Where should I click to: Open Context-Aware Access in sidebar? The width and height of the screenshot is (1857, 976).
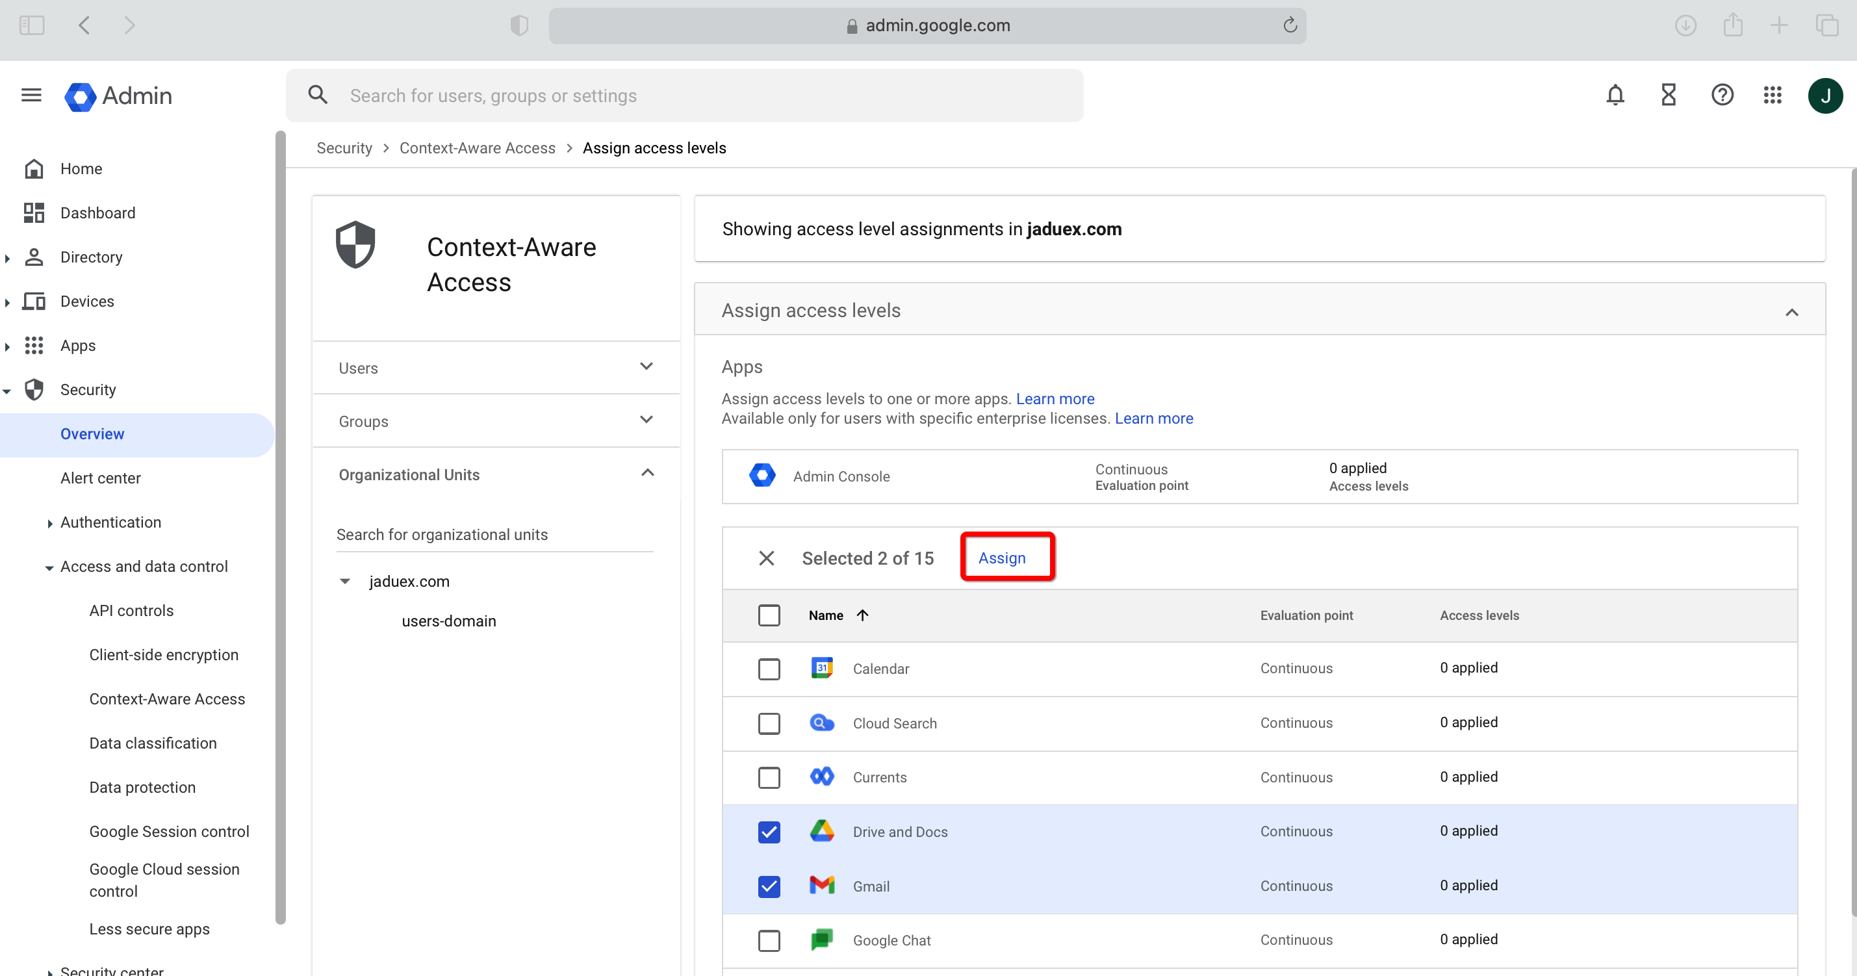[166, 699]
